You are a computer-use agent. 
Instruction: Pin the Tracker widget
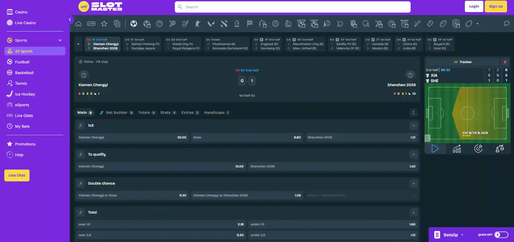[505, 62]
